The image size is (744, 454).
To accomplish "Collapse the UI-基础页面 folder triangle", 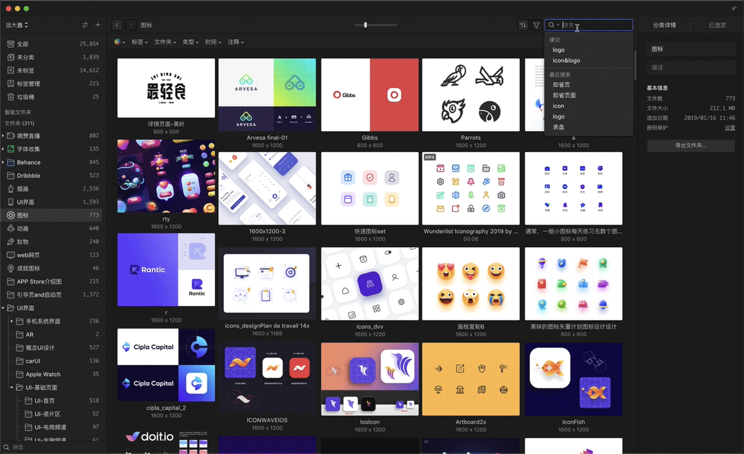I will click(x=12, y=388).
